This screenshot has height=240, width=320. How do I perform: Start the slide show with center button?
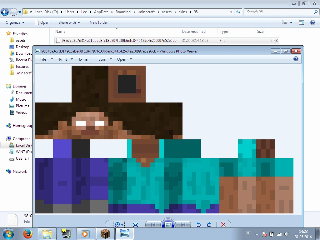pos(168,224)
